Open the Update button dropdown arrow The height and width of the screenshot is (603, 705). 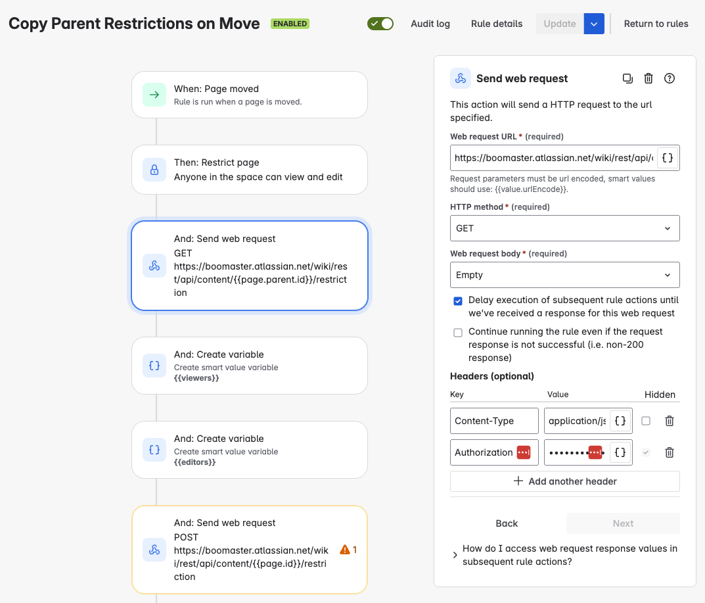click(x=594, y=24)
